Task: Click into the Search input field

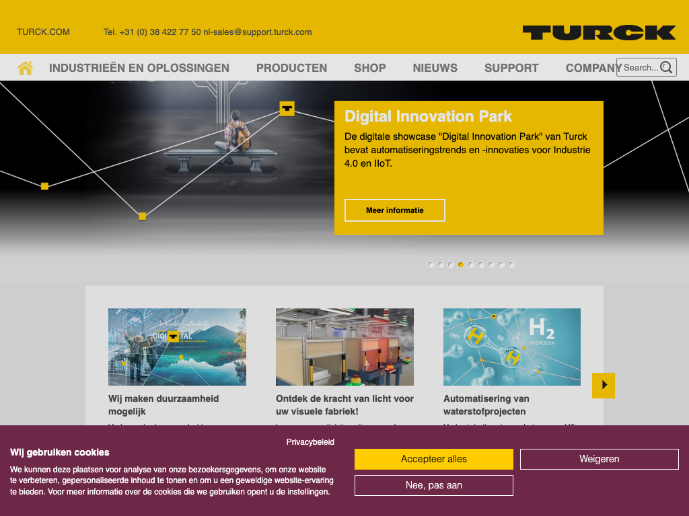Action: pyautogui.click(x=639, y=67)
